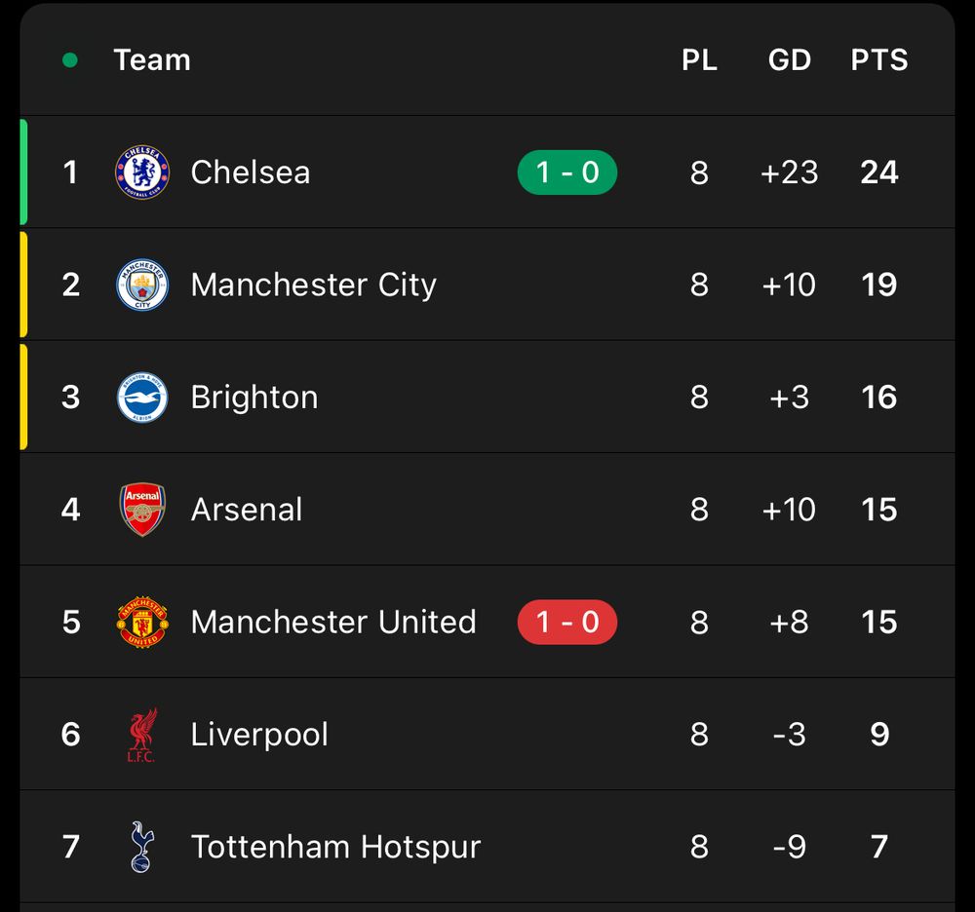The height and width of the screenshot is (912, 975).
Task: Open Manchester United's red 1 - 0 badge
Action: 567,622
